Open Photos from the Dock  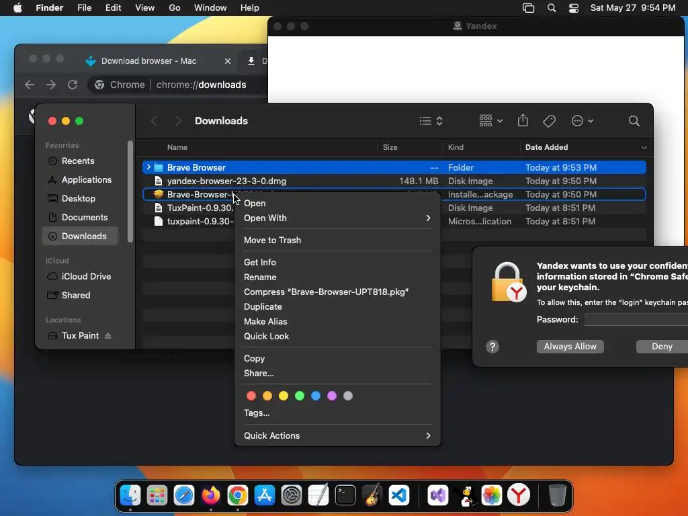pos(492,495)
